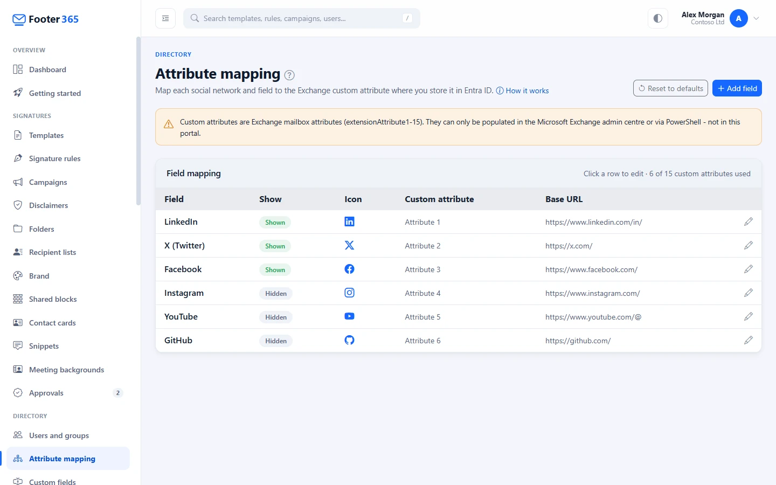Edit the X (Twitter) row with pencil icon
Screen dimensions: 776x485
748,246
